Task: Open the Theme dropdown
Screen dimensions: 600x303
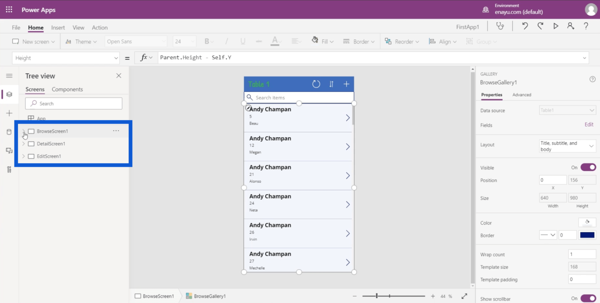Action: 81,41
